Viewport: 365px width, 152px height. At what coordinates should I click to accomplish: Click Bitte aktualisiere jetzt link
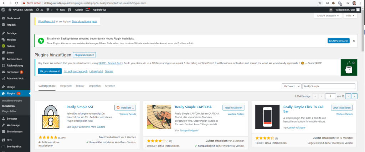84,21
